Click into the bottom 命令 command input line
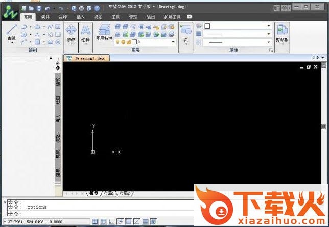 [101, 214]
